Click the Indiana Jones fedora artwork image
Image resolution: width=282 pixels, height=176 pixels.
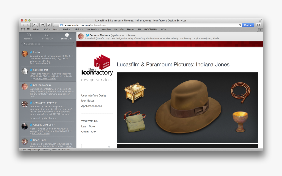point(187,107)
